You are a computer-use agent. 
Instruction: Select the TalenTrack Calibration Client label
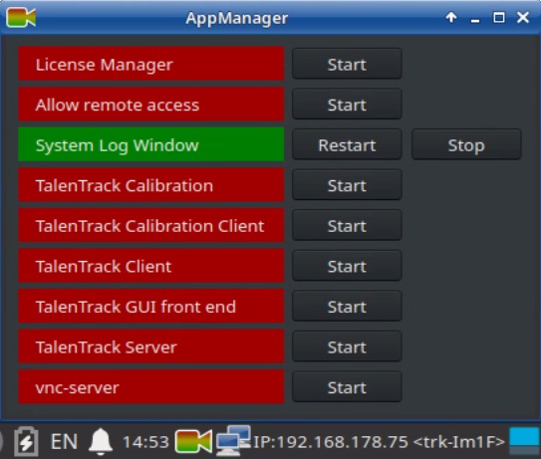pos(151,225)
